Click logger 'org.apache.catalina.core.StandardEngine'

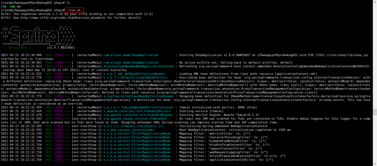138,116
